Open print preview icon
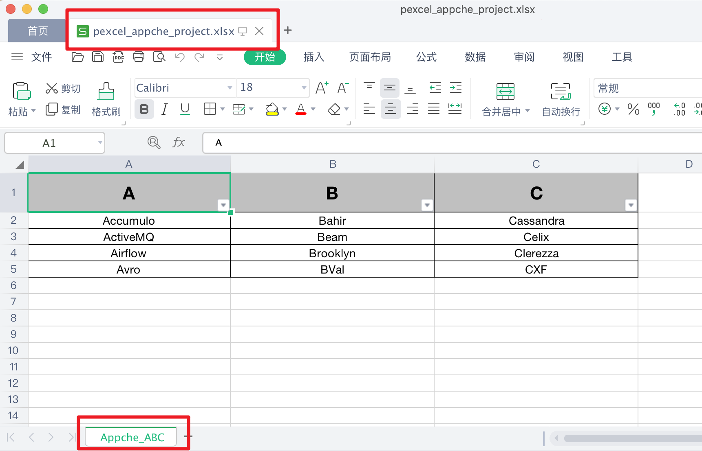The width and height of the screenshot is (702, 451). click(159, 57)
